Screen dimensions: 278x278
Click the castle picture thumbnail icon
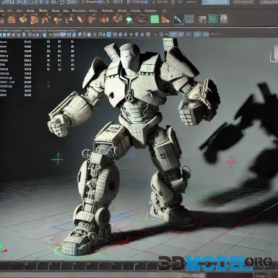click(x=224, y=19)
